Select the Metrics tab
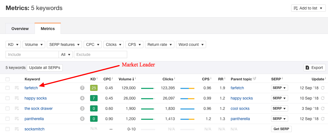 [x=48, y=29]
